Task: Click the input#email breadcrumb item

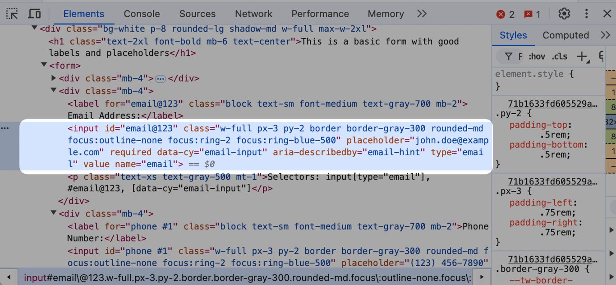Action: tap(247, 278)
